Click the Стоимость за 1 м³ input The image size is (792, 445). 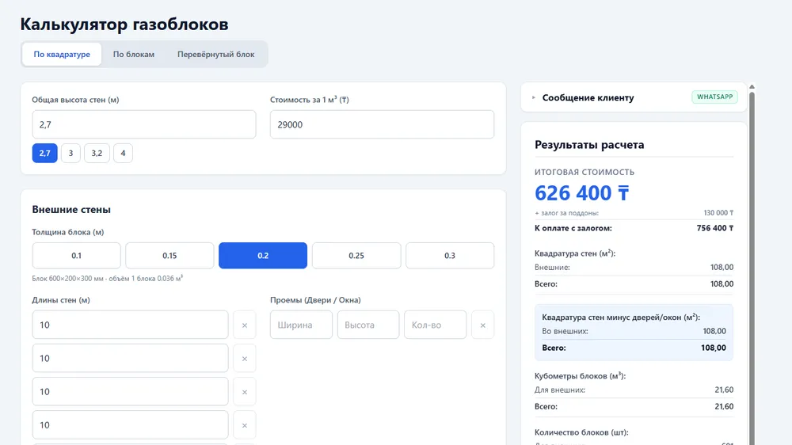[382, 124]
